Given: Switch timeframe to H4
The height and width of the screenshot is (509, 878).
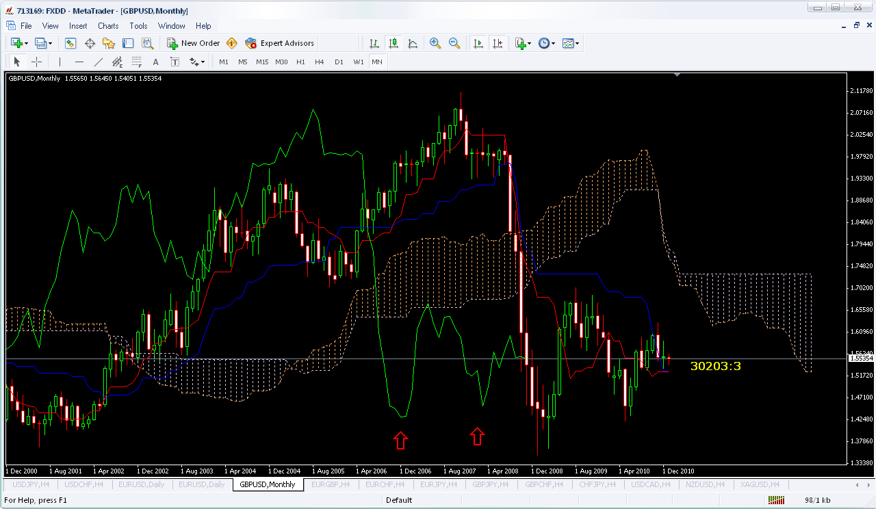Looking at the screenshot, I should tap(320, 62).
